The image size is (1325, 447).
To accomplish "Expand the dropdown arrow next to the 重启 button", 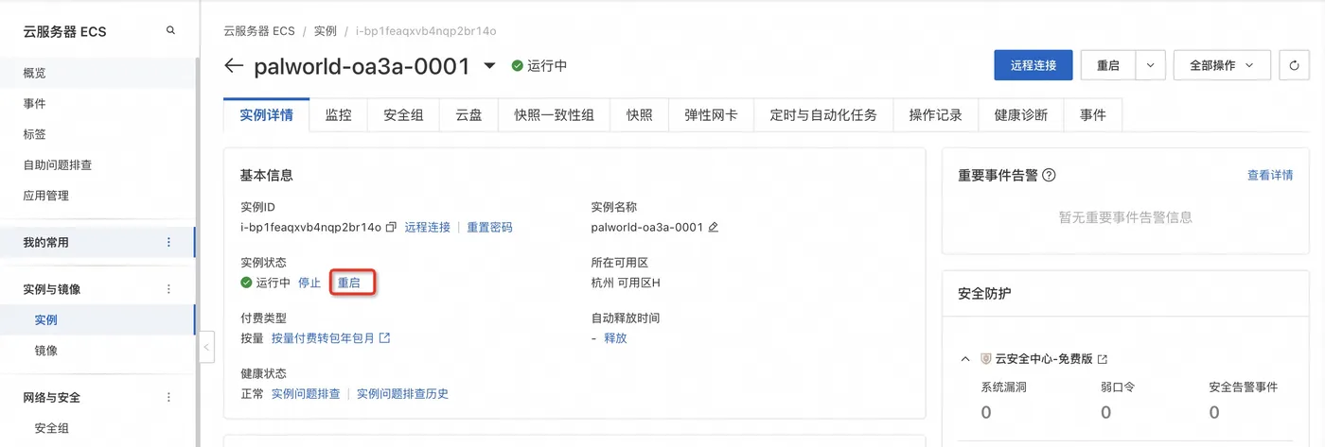I will pyautogui.click(x=1150, y=65).
